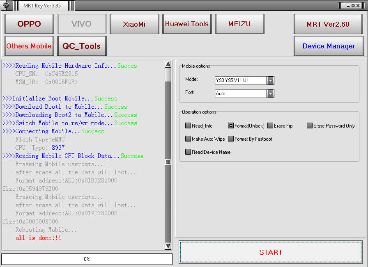
Task: Click the 'all is done!!!' log line
Action: click(x=38, y=238)
